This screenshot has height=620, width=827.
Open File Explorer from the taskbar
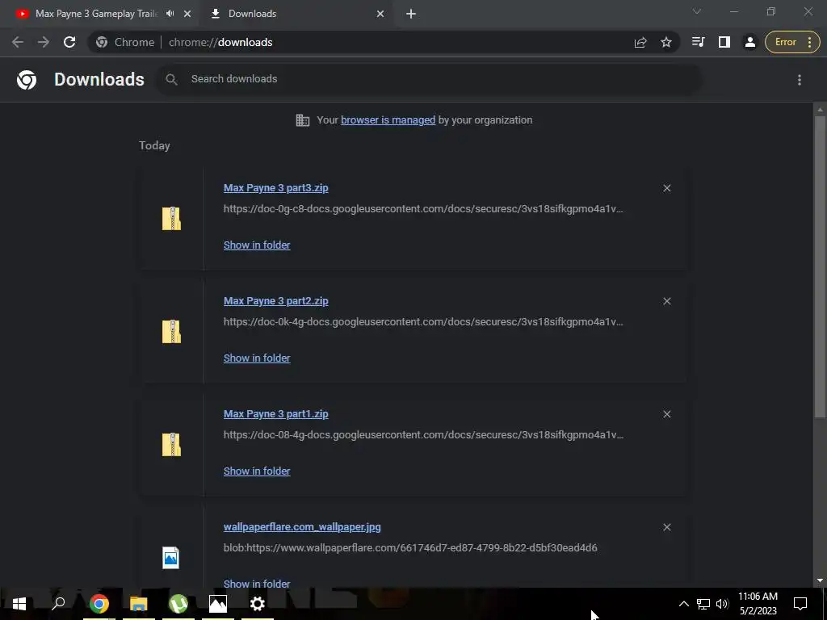[x=139, y=604]
